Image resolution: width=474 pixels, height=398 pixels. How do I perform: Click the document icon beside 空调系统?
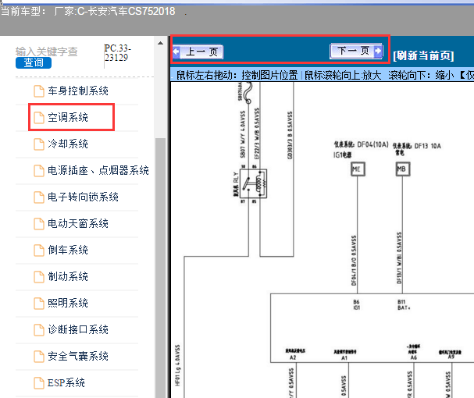(x=39, y=118)
